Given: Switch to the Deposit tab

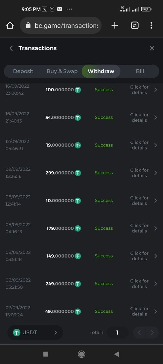Looking at the screenshot, I should point(23,71).
